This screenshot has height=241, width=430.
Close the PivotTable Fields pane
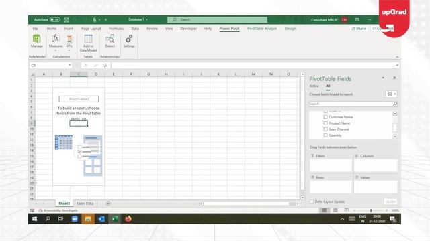pyautogui.click(x=394, y=78)
